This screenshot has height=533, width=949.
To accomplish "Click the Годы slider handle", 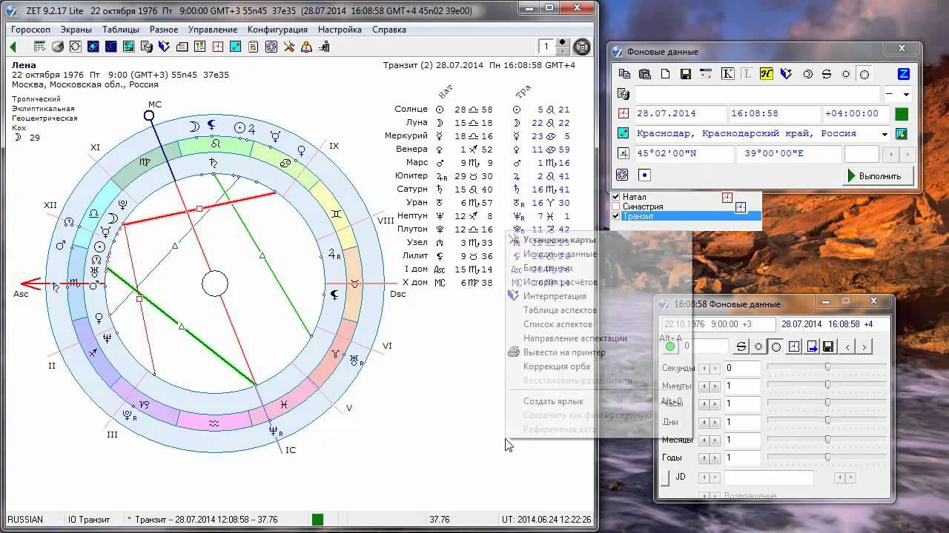I will pyautogui.click(x=827, y=457).
